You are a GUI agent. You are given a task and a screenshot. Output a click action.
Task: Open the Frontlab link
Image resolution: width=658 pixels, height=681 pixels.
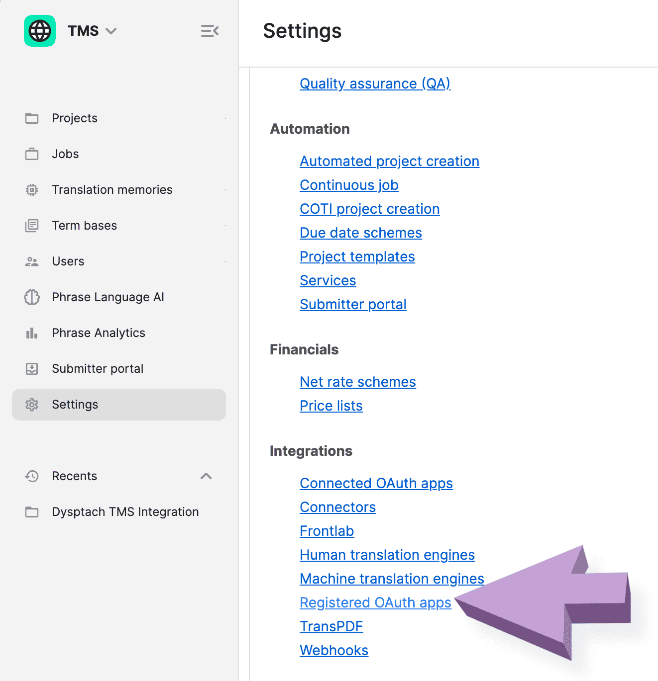(327, 531)
